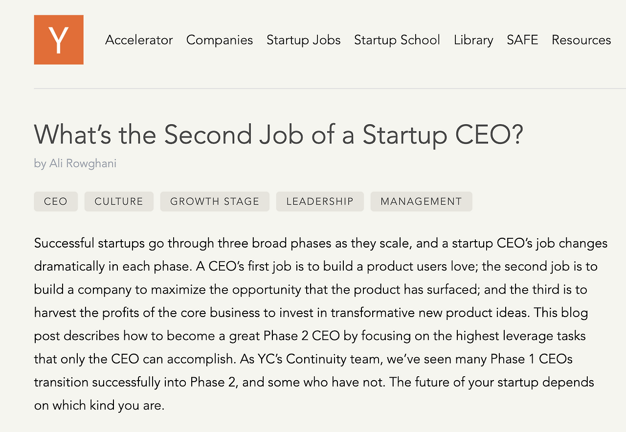This screenshot has width=626, height=432.
Task: Click the GROWTH STAGE tag
Action: click(214, 202)
